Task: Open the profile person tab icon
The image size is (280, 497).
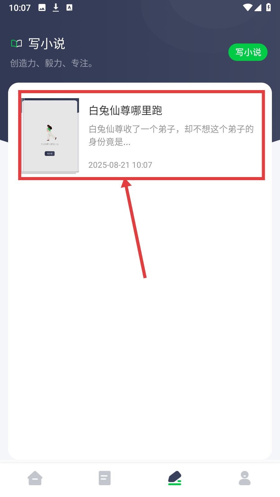Action: 245,478
